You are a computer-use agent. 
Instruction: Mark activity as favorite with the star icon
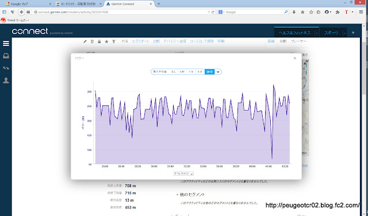pyautogui.click(x=106, y=41)
